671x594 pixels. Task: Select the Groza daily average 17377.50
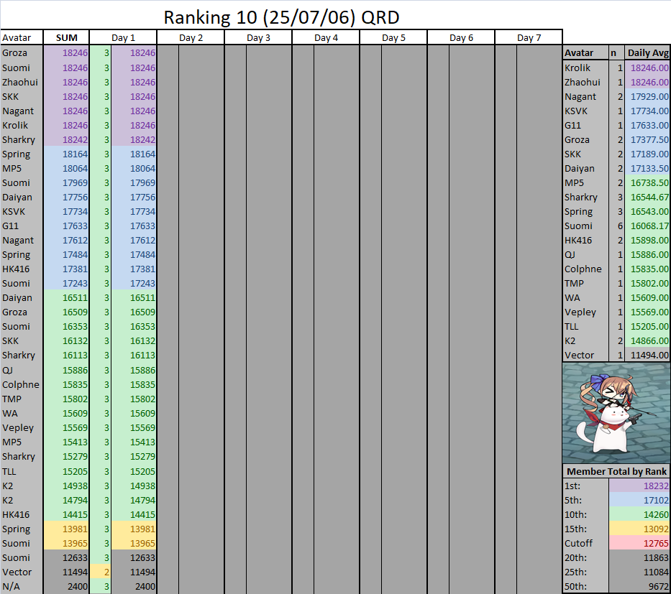[648, 140]
